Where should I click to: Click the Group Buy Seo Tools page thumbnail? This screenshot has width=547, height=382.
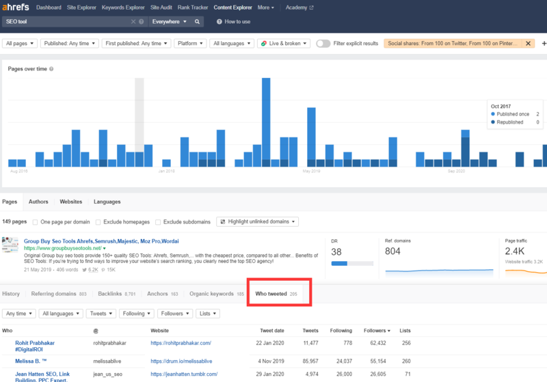click(10, 245)
